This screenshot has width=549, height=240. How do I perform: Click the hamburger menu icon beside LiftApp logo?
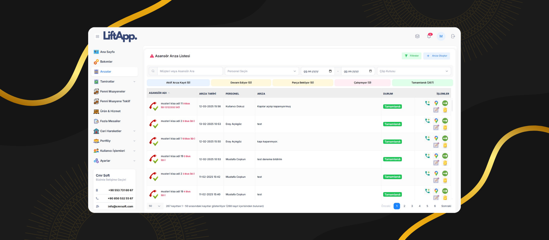coord(97,36)
